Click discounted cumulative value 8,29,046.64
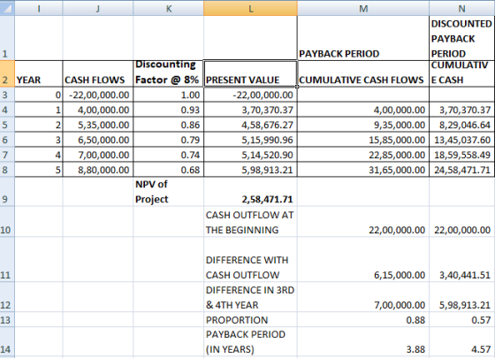This screenshot has width=495, height=358. click(461, 125)
